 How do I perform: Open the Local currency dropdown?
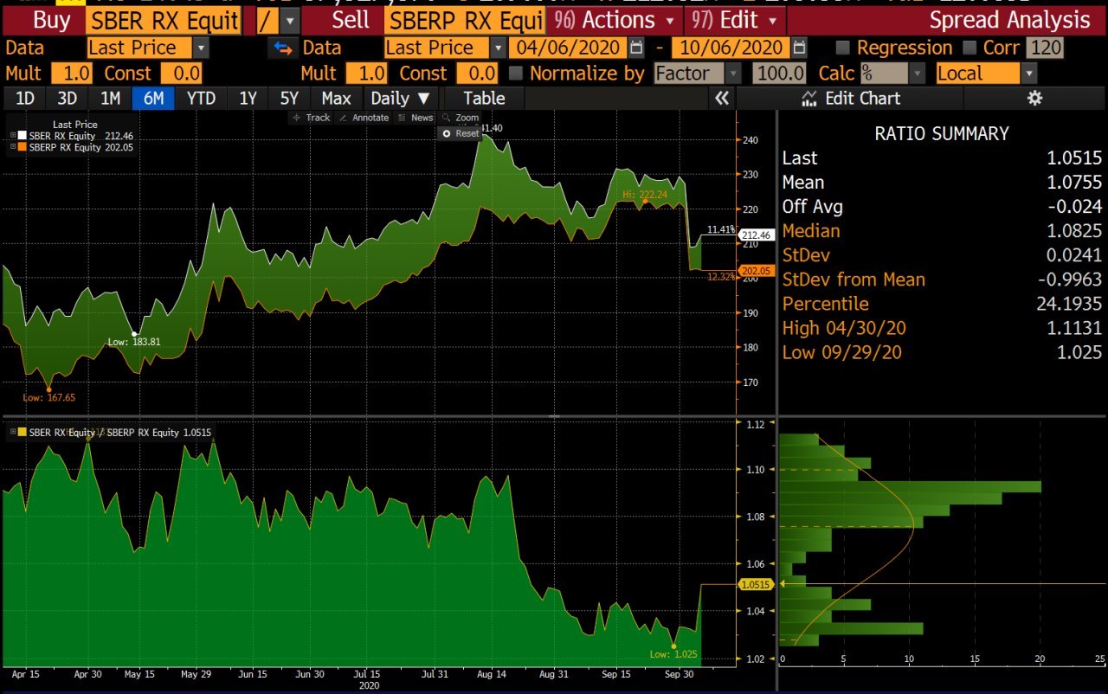(1028, 74)
